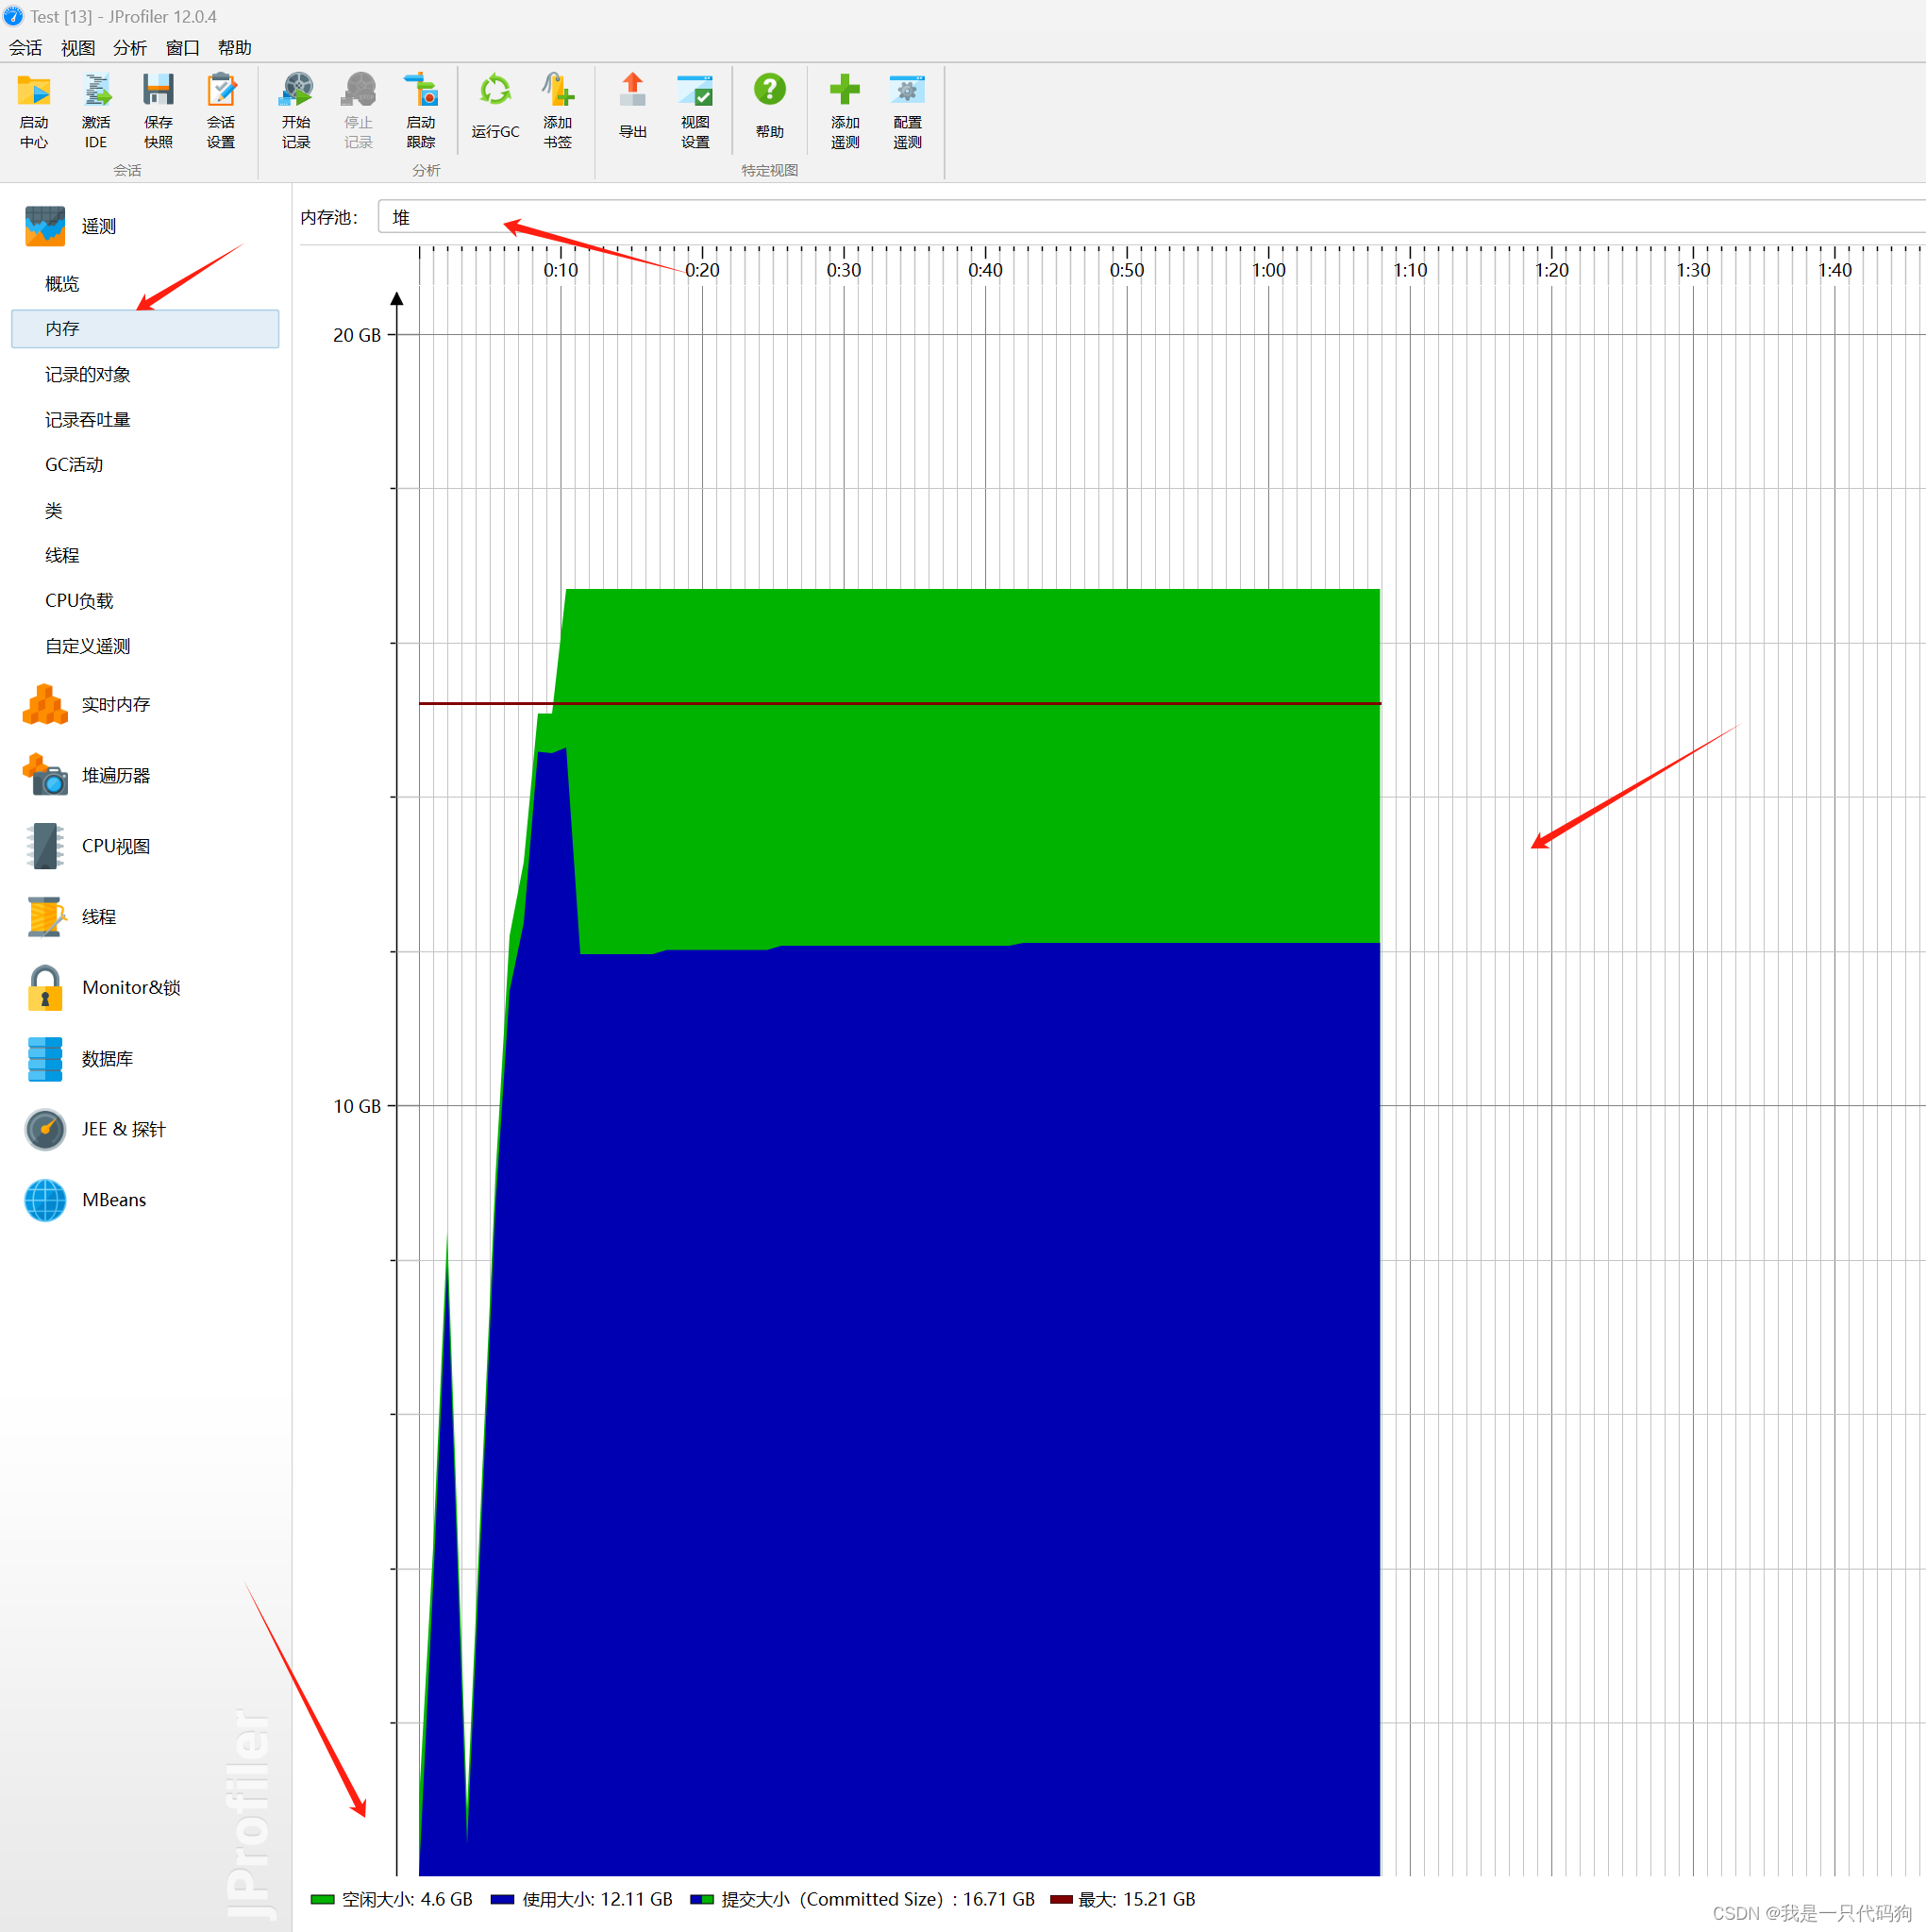Collapse the Telemetries (遥测) section
Image resolution: width=1926 pixels, height=1932 pixels.
coord(98,226)
